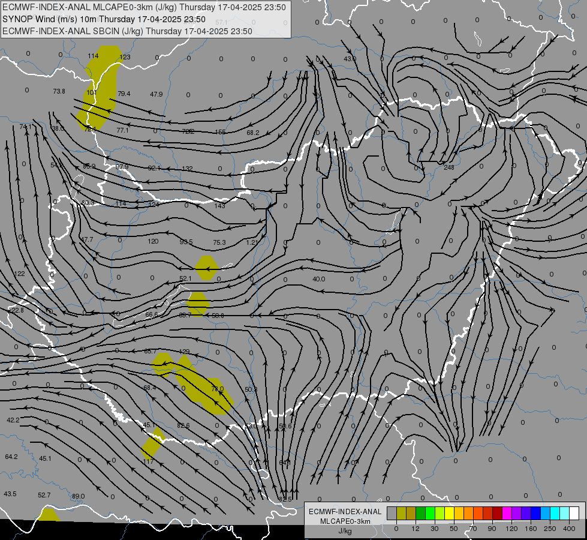Click legend tick label 90
Screen dimensions: 587x540
click(x=492, y=529)
